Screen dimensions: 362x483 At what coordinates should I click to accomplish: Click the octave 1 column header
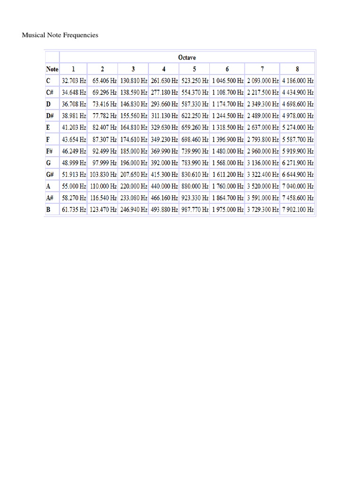point(73,69)
